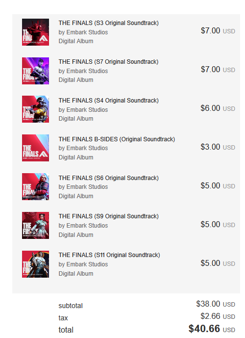
Task: Open the B-SIDES album cover thumbnail
Action: [35, 148]
